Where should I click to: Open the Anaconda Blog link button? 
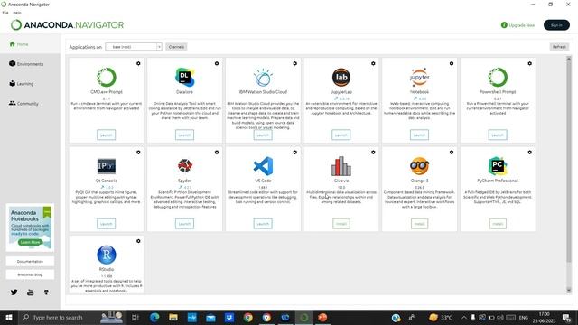pyautogui.click(x=30, y=274)
